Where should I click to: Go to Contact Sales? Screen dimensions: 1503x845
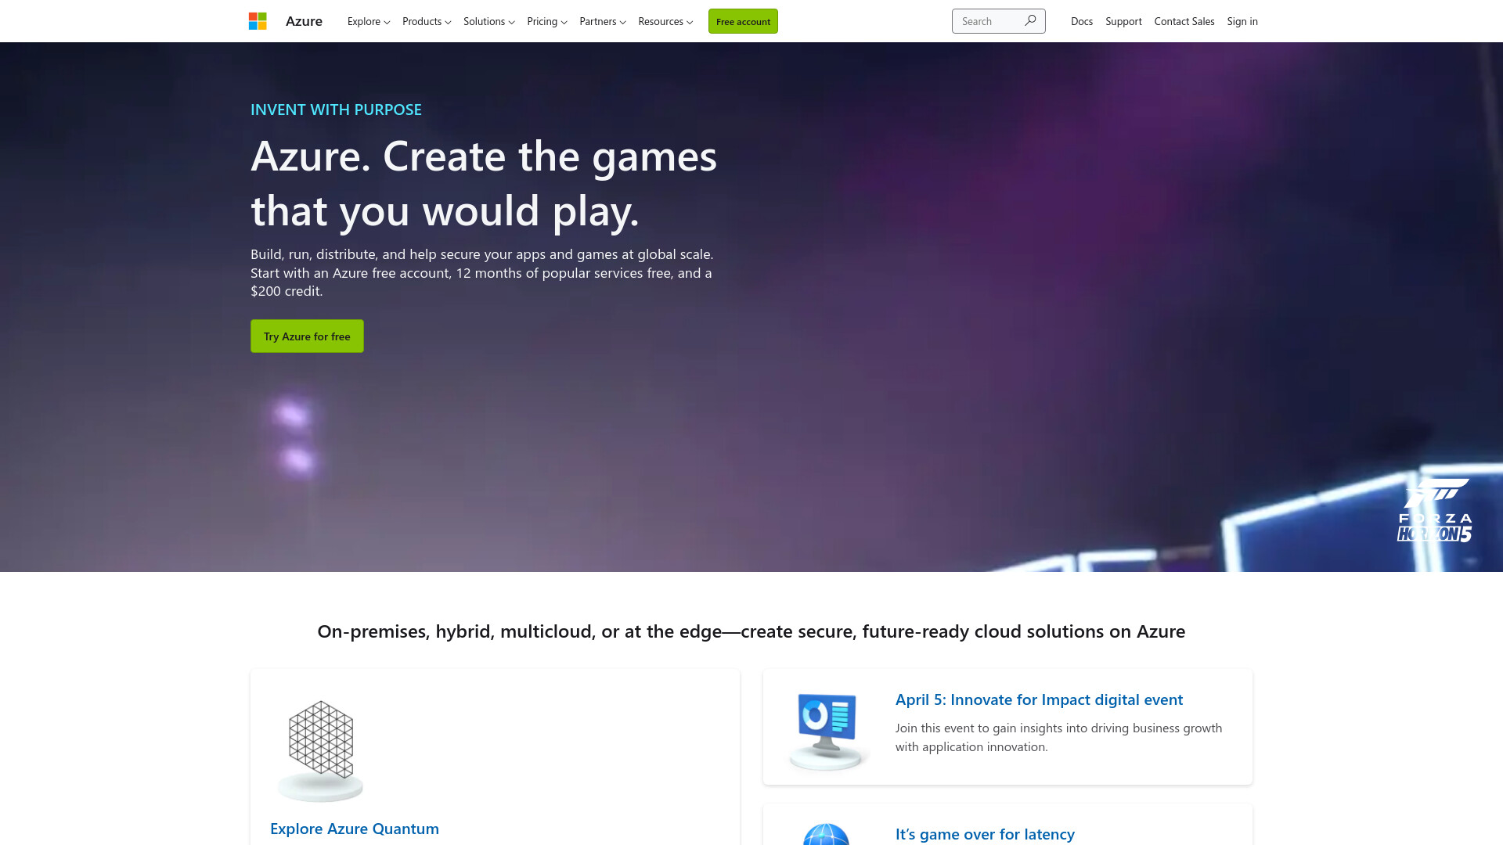pos(1184,21)
